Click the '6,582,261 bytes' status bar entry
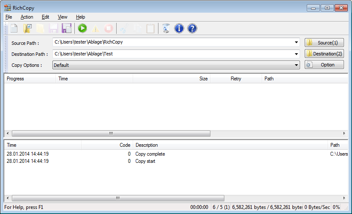 coord(267,207)
